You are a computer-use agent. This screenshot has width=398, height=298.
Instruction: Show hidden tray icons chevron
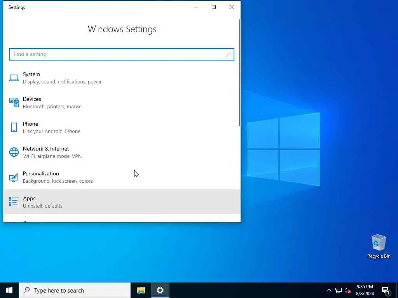[329, 290]
